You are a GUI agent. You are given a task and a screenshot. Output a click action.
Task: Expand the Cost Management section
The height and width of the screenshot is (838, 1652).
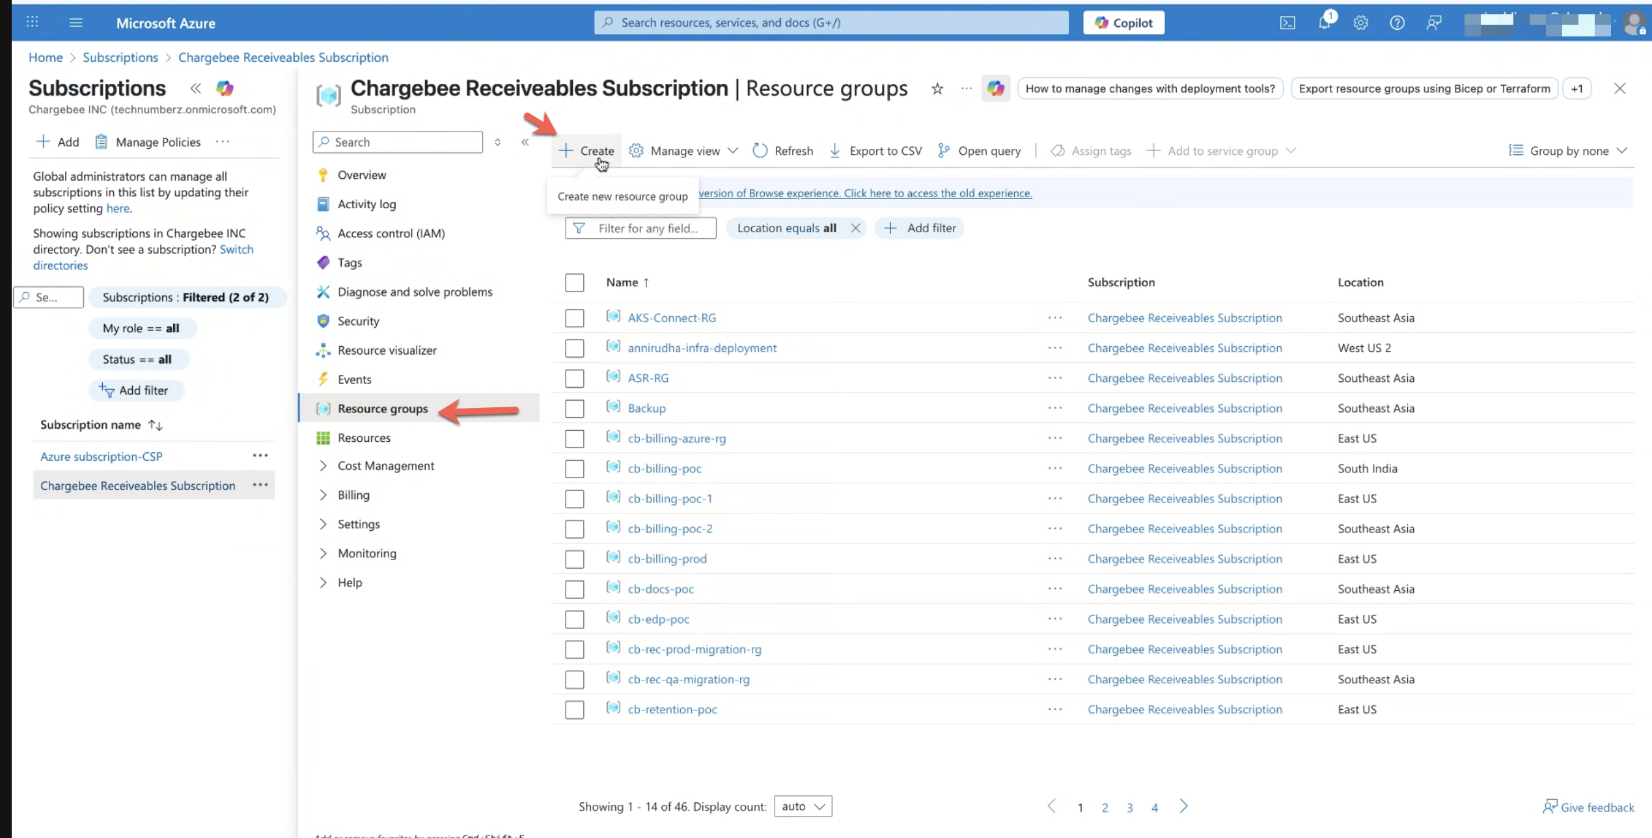tap(323, 466)
